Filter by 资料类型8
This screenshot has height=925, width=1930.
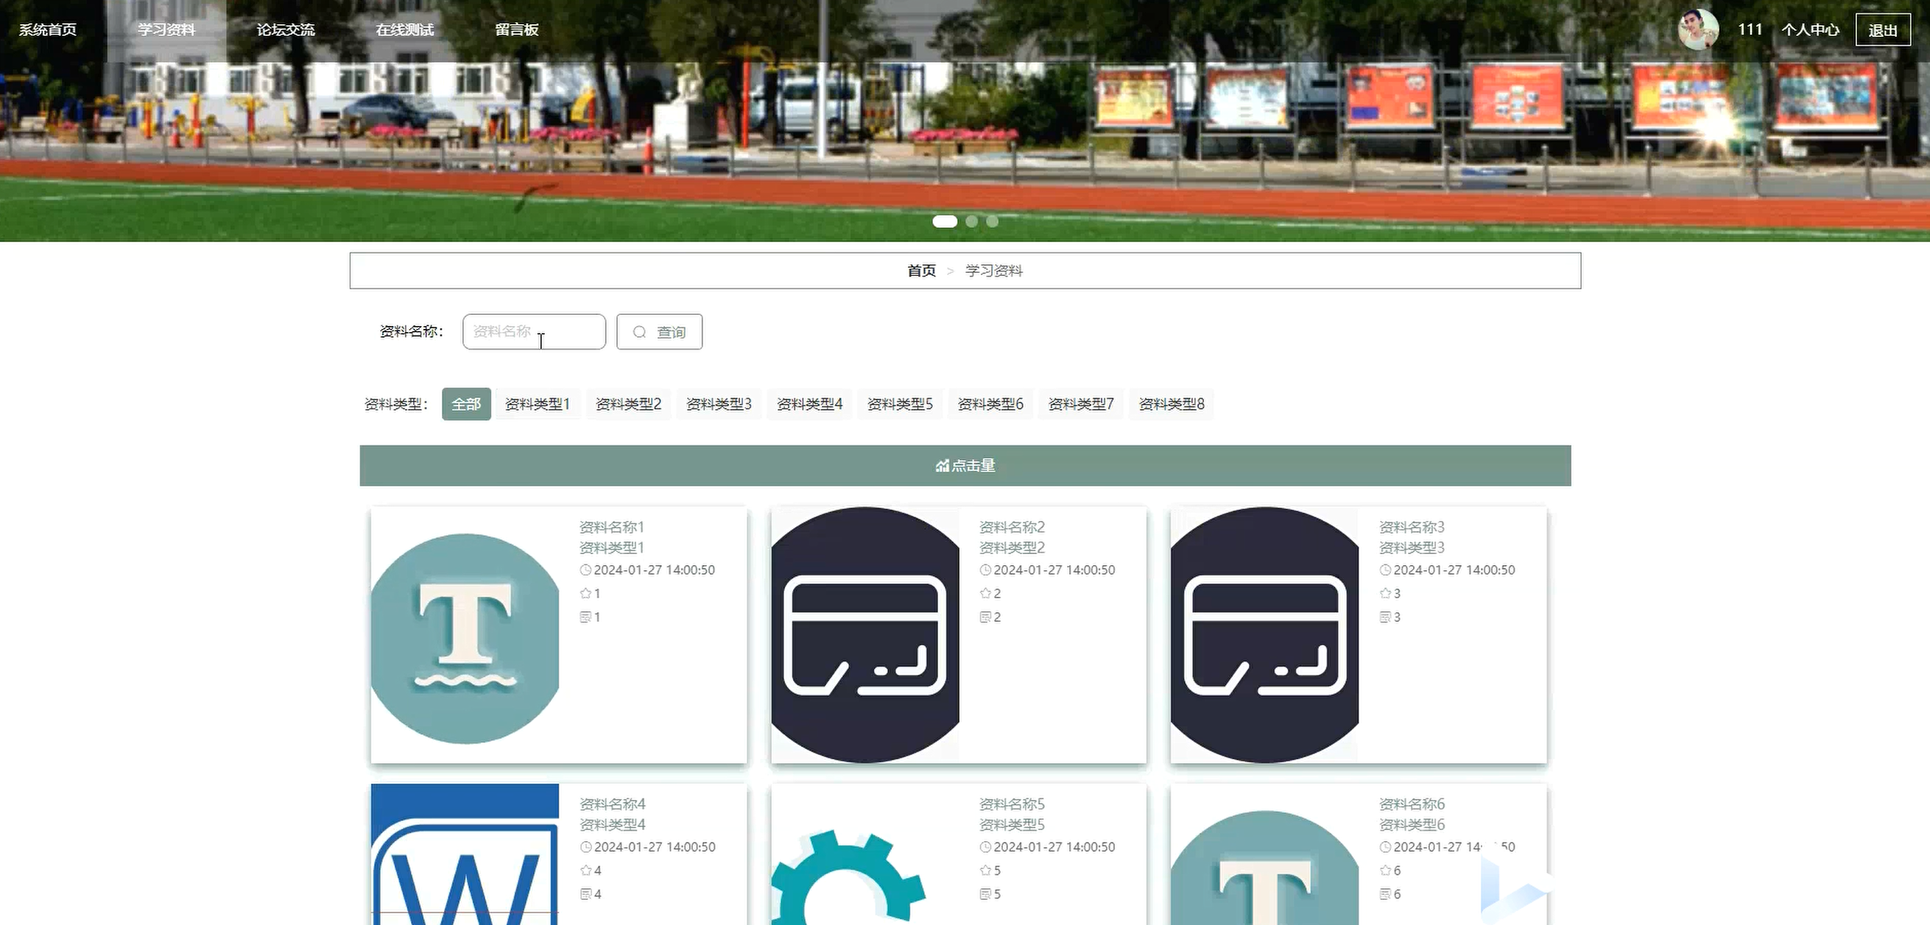pyautogui.click(x=1172, y=405)
